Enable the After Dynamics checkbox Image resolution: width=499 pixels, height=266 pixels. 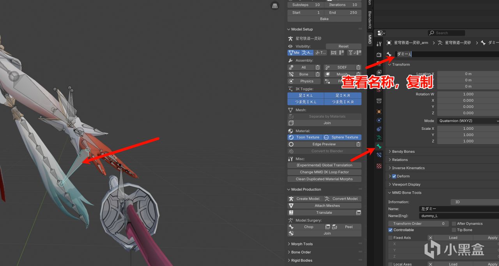click(454, 224)
